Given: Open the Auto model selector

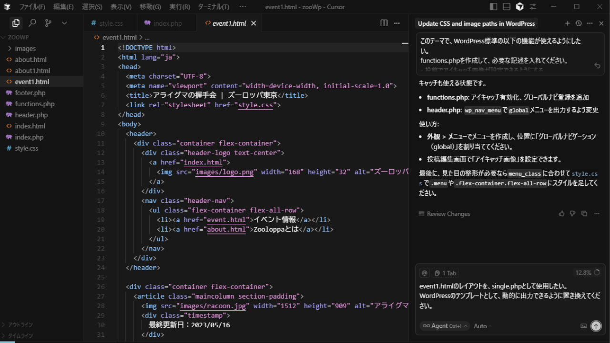Looking at the screenshot, I should coord(483,326).
